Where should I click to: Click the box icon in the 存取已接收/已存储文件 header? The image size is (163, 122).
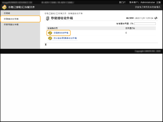coord(4,7)
